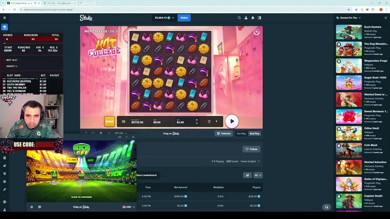390x219 pixels.
Task: Click the 4:38 PM bet history row
Action: [x=199, y=206]
